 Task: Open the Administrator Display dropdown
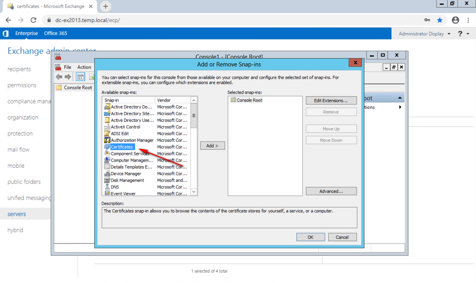(x=424, y=34)
